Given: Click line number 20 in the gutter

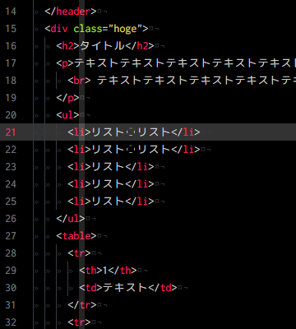Looking at the screenshot, I should point(11,115).
